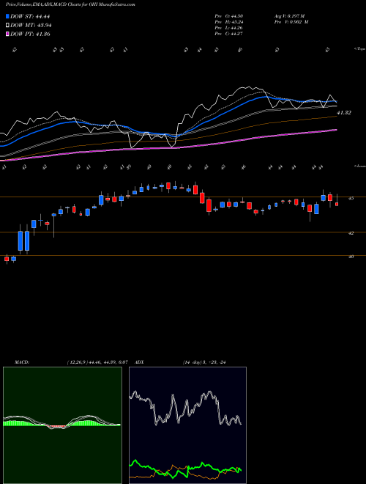The image size is (366, 484).
Task: Click the ADX panel title
Action: coord(140,362)
